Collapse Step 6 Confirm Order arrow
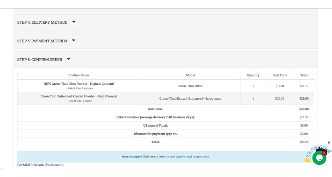 [x=69, y=59]
